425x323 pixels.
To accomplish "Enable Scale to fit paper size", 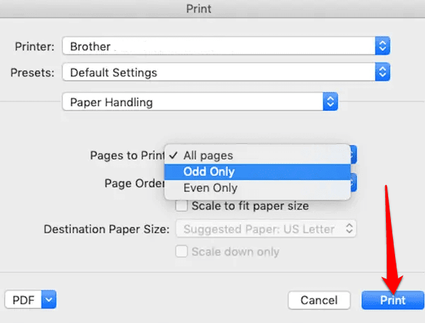I will (x=182, y=206).
